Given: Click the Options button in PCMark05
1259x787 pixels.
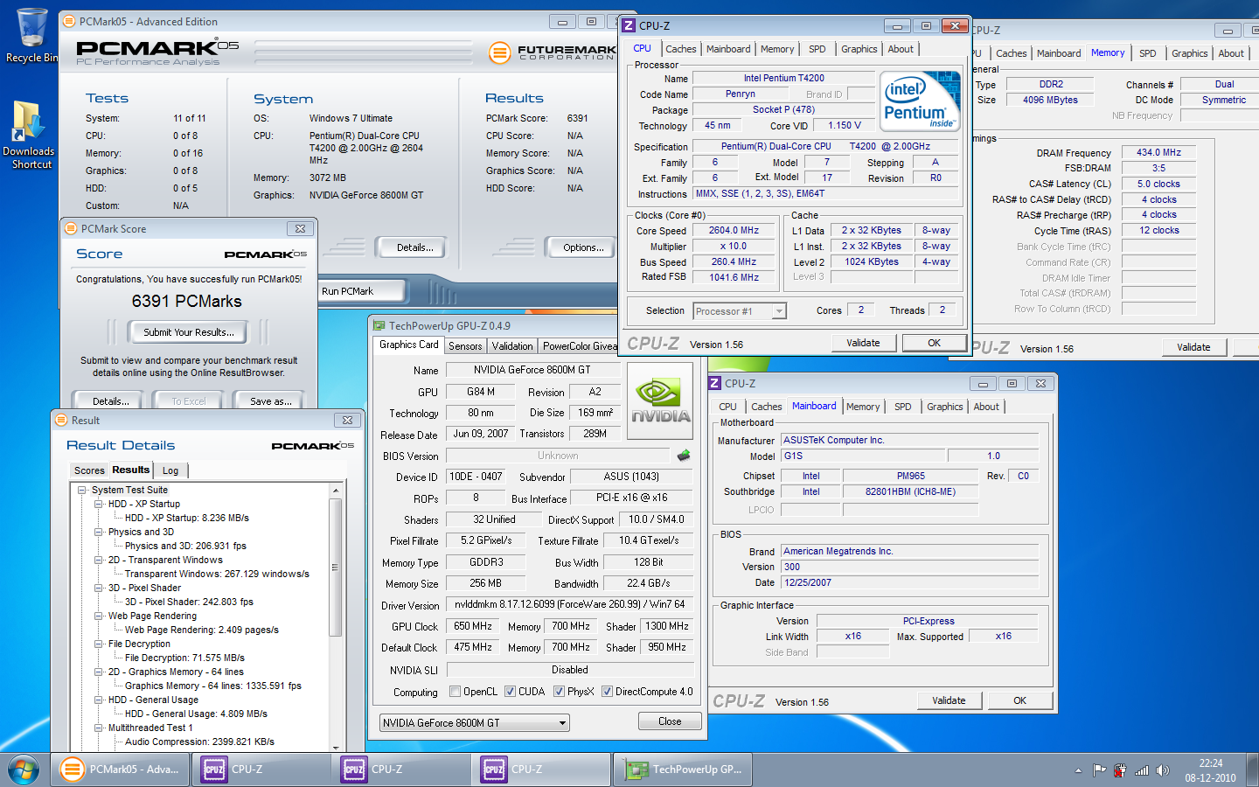Looking at the screenshot, I should (583, 247).
